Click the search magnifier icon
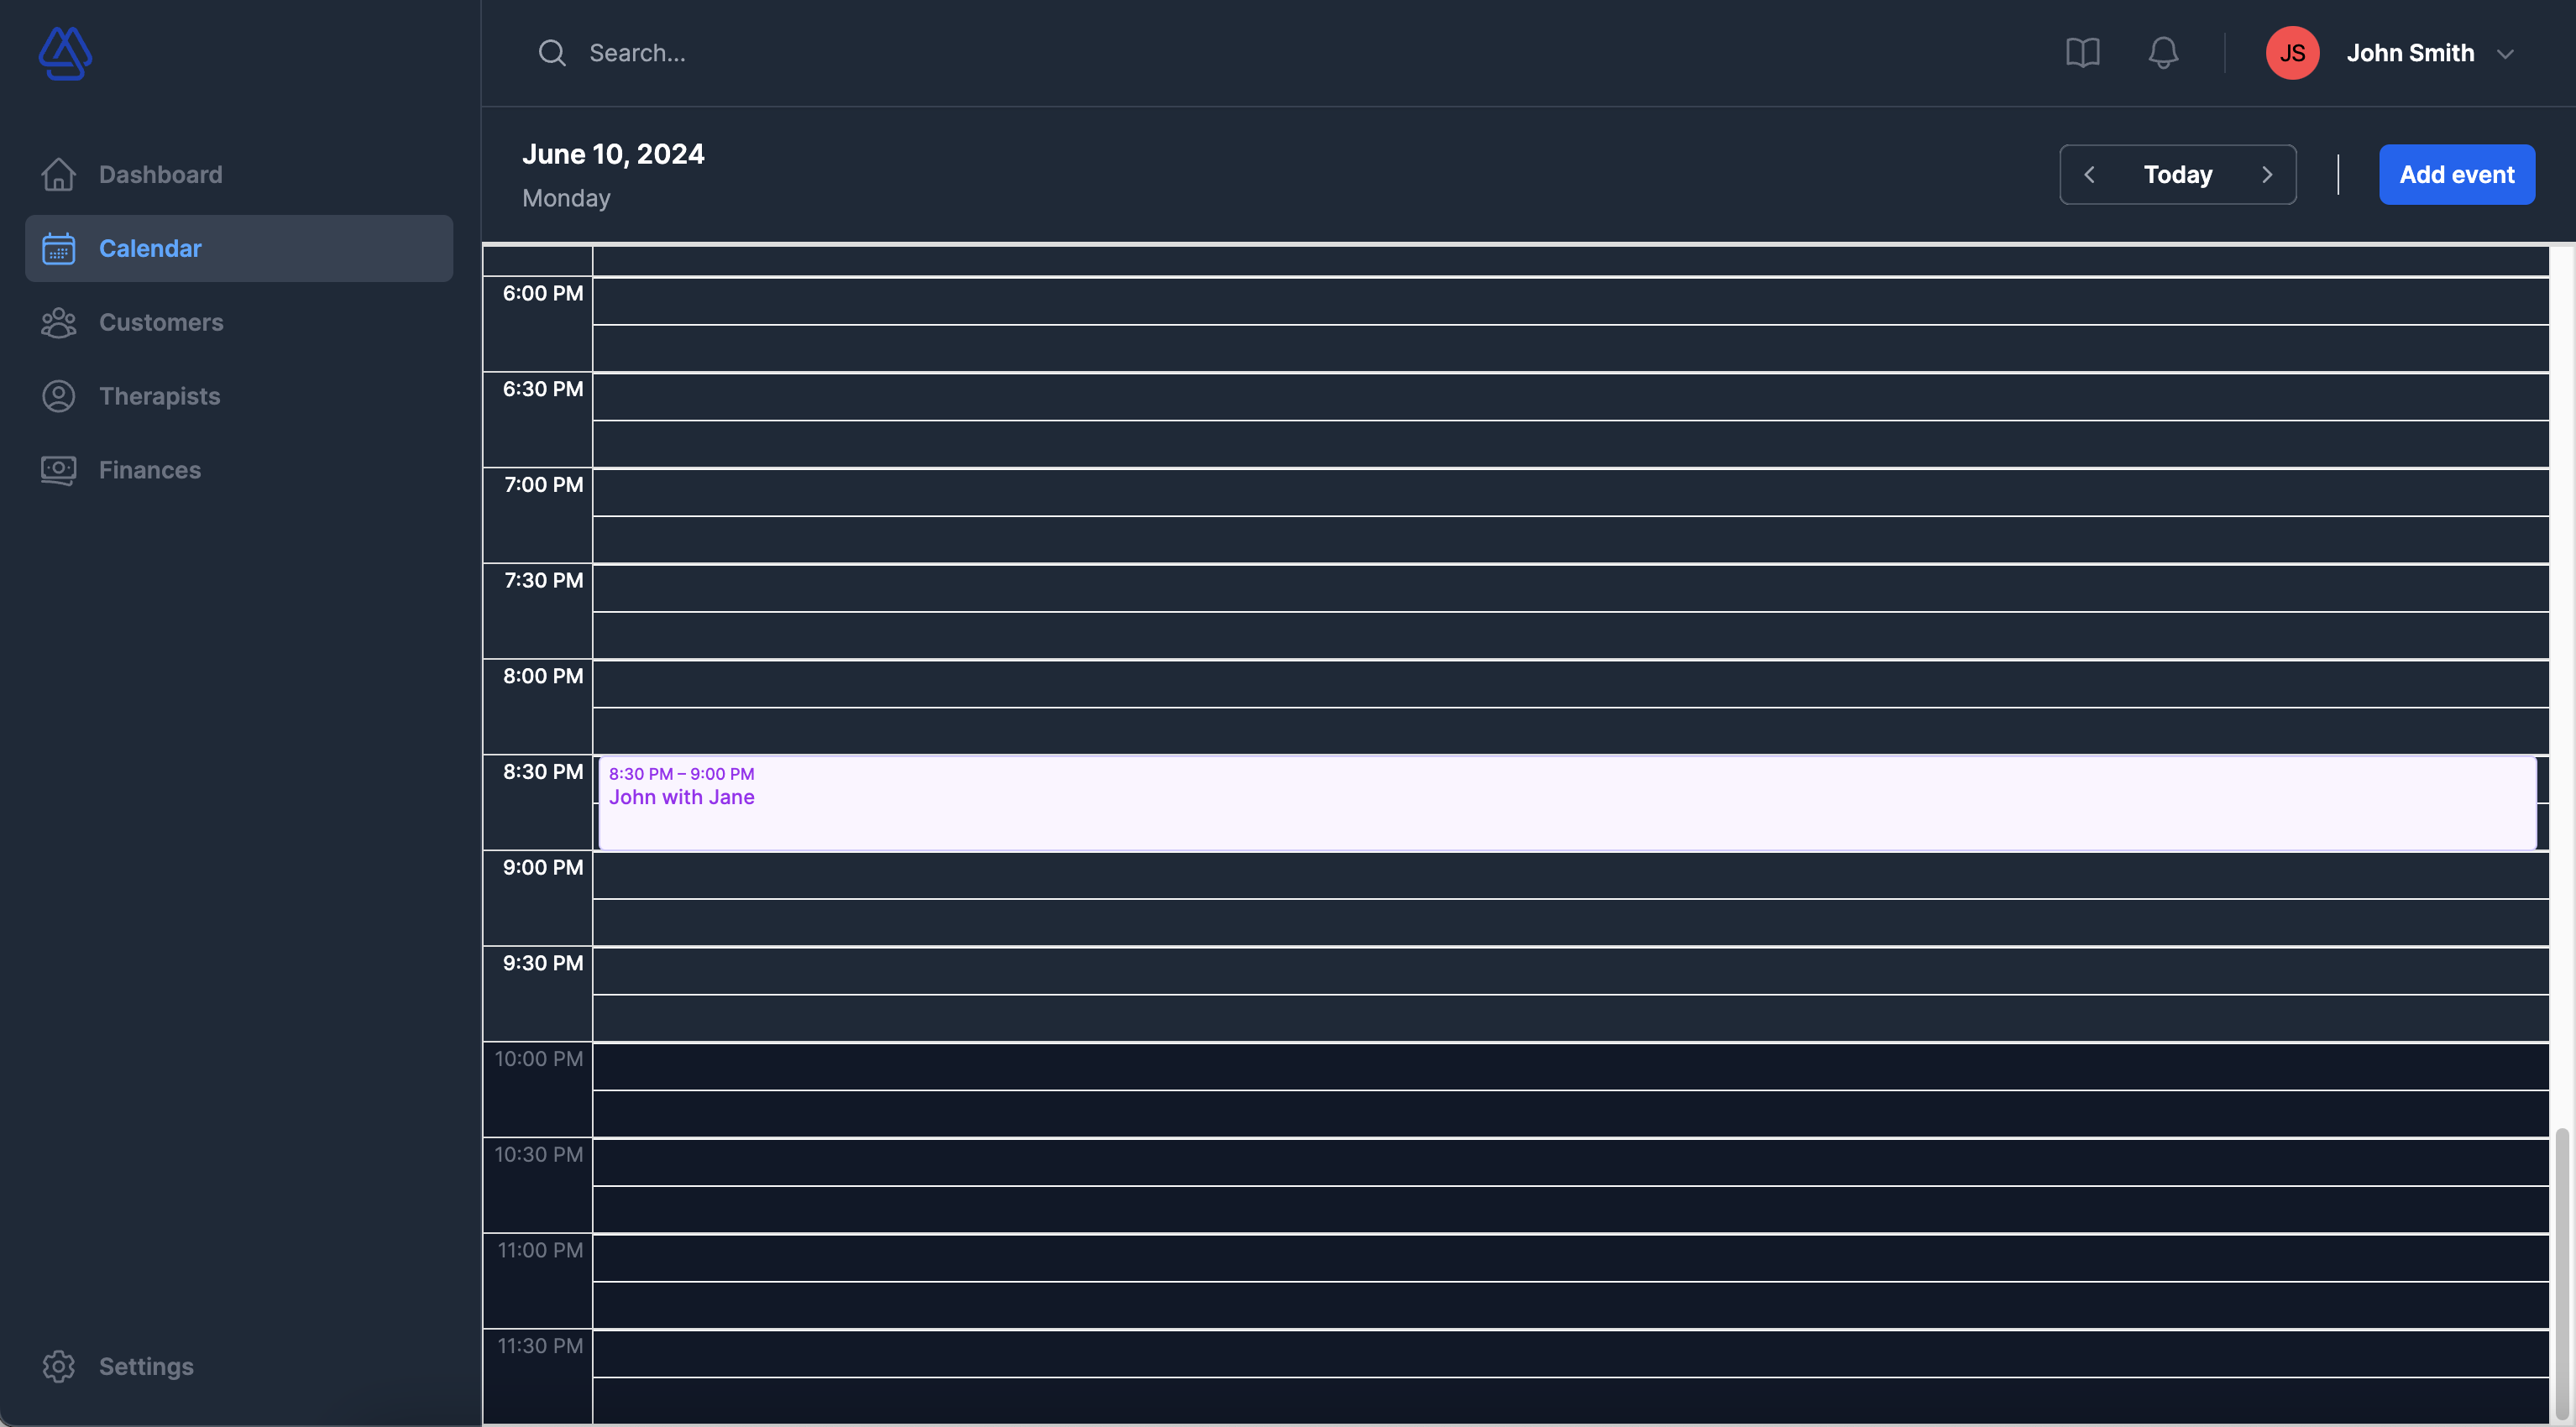 [551, 52]
